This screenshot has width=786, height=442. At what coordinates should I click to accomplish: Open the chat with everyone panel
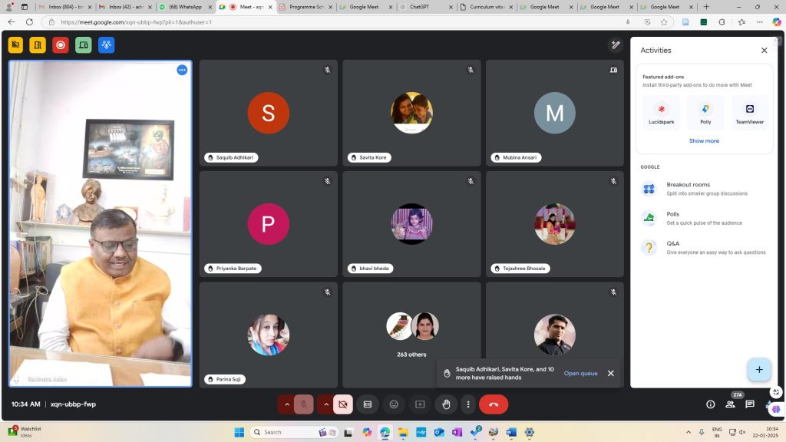pyautogui.click(x=749, y=404)
